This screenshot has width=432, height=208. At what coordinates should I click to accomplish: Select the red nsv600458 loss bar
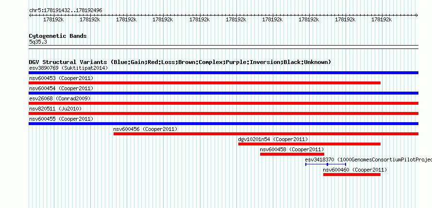click(292, 154)
